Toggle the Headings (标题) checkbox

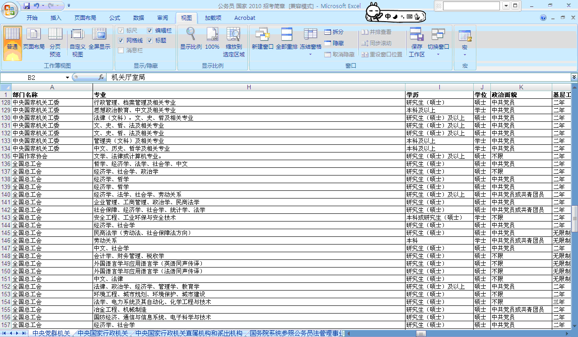click(150, 41)
